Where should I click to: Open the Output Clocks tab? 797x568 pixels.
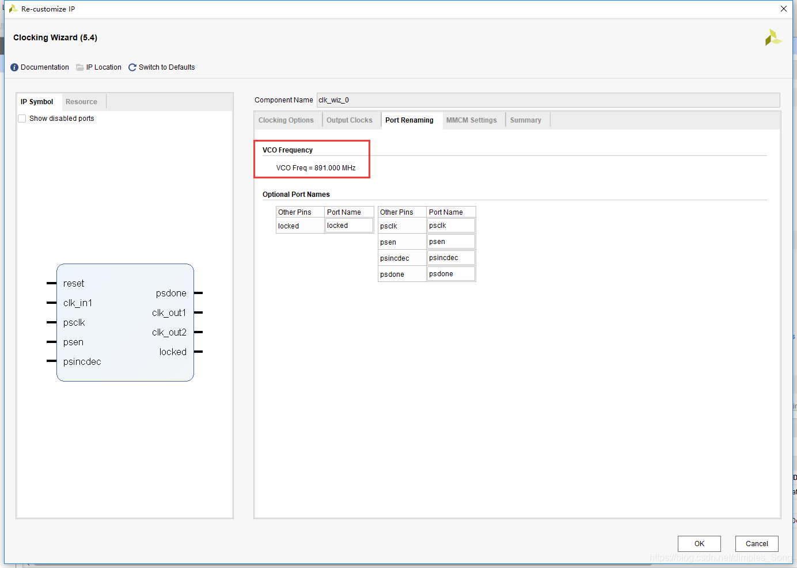(350, 120)
